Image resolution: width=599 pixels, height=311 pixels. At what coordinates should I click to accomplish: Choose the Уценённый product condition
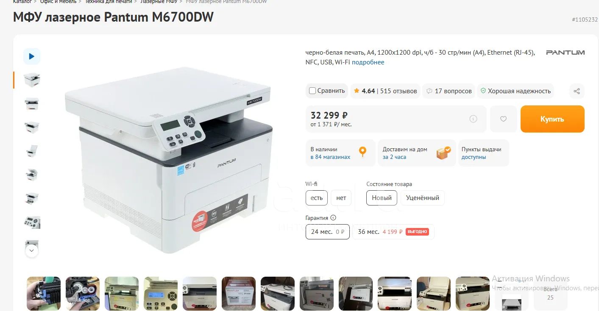point(423,198)
